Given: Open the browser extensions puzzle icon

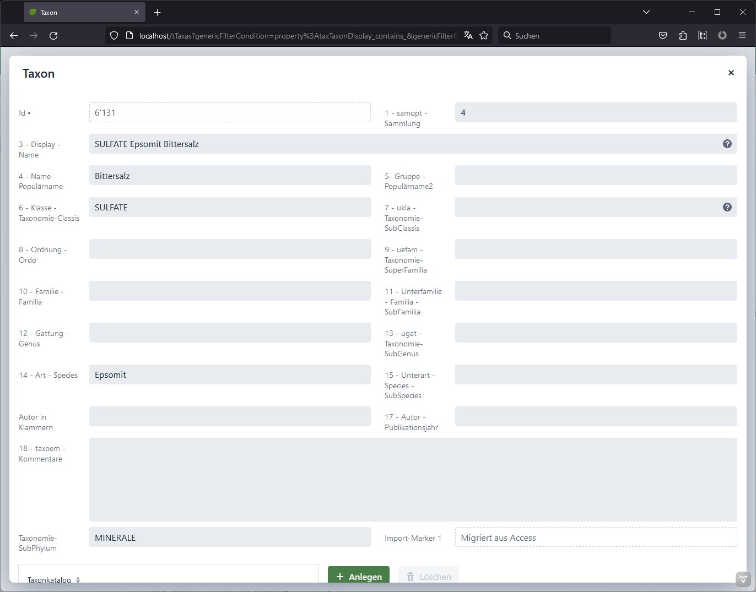Looking at the screenshot, I should [683, 35].
